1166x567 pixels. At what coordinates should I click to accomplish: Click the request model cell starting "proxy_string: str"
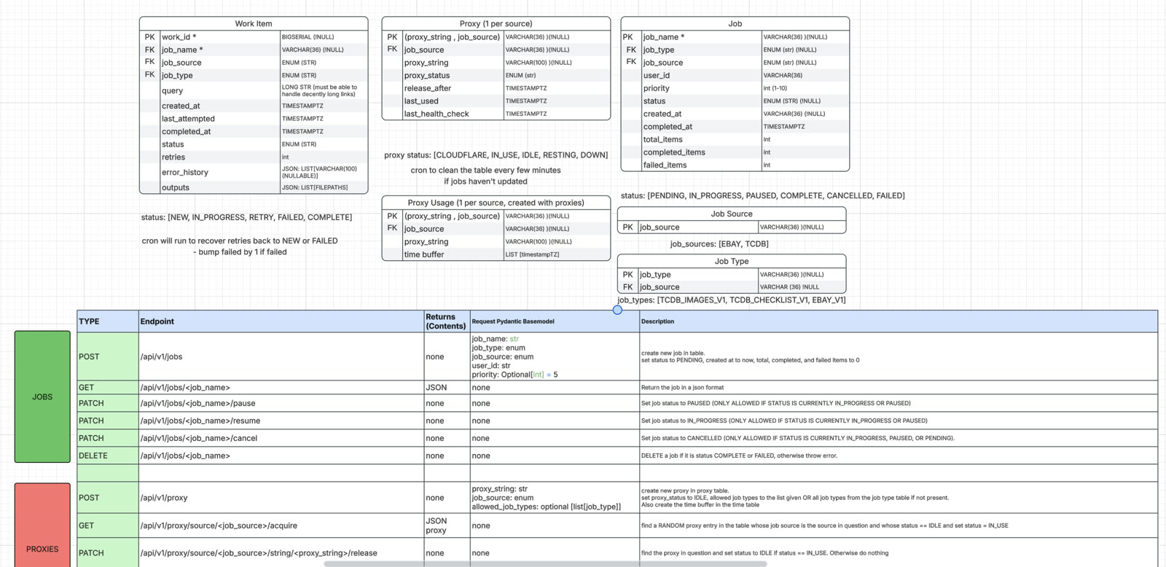coord(555,498)
